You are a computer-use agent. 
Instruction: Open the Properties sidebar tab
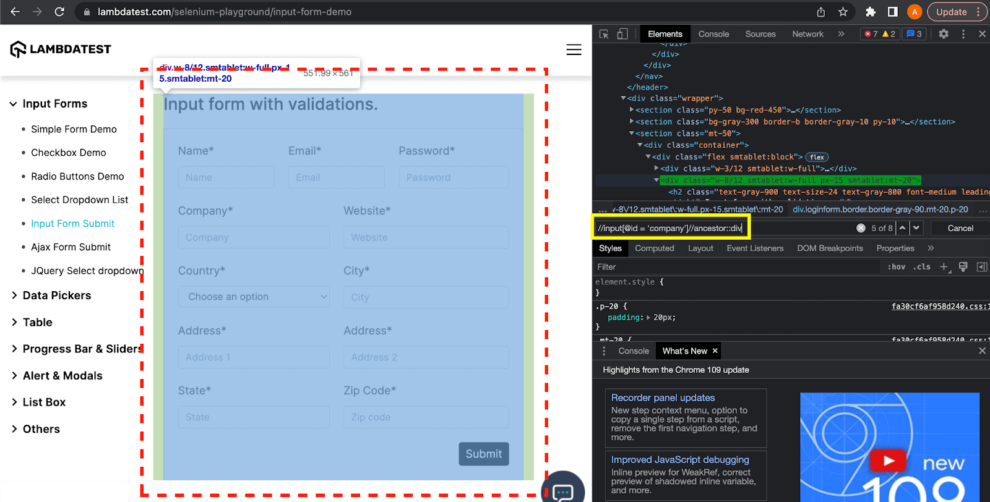point(895,248)
